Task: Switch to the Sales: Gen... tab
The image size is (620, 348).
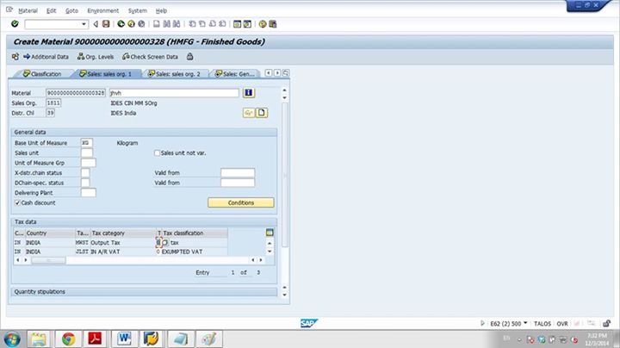Action: pos(235,74)
